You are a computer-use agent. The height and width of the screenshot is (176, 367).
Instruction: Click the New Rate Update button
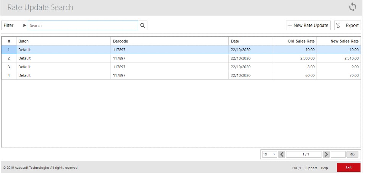[x=308, y=26]
